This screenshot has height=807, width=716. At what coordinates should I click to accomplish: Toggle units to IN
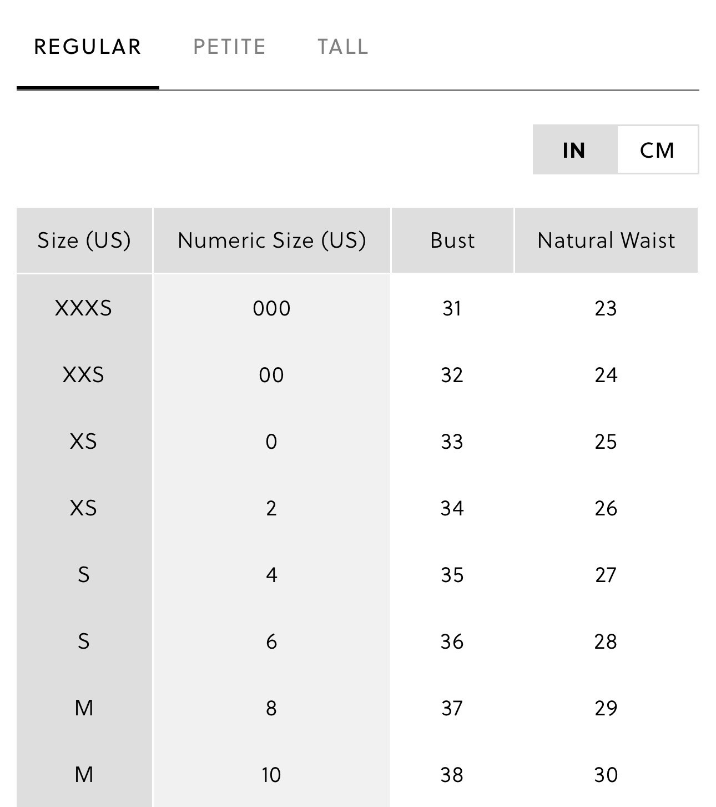(x=574, y=150)
